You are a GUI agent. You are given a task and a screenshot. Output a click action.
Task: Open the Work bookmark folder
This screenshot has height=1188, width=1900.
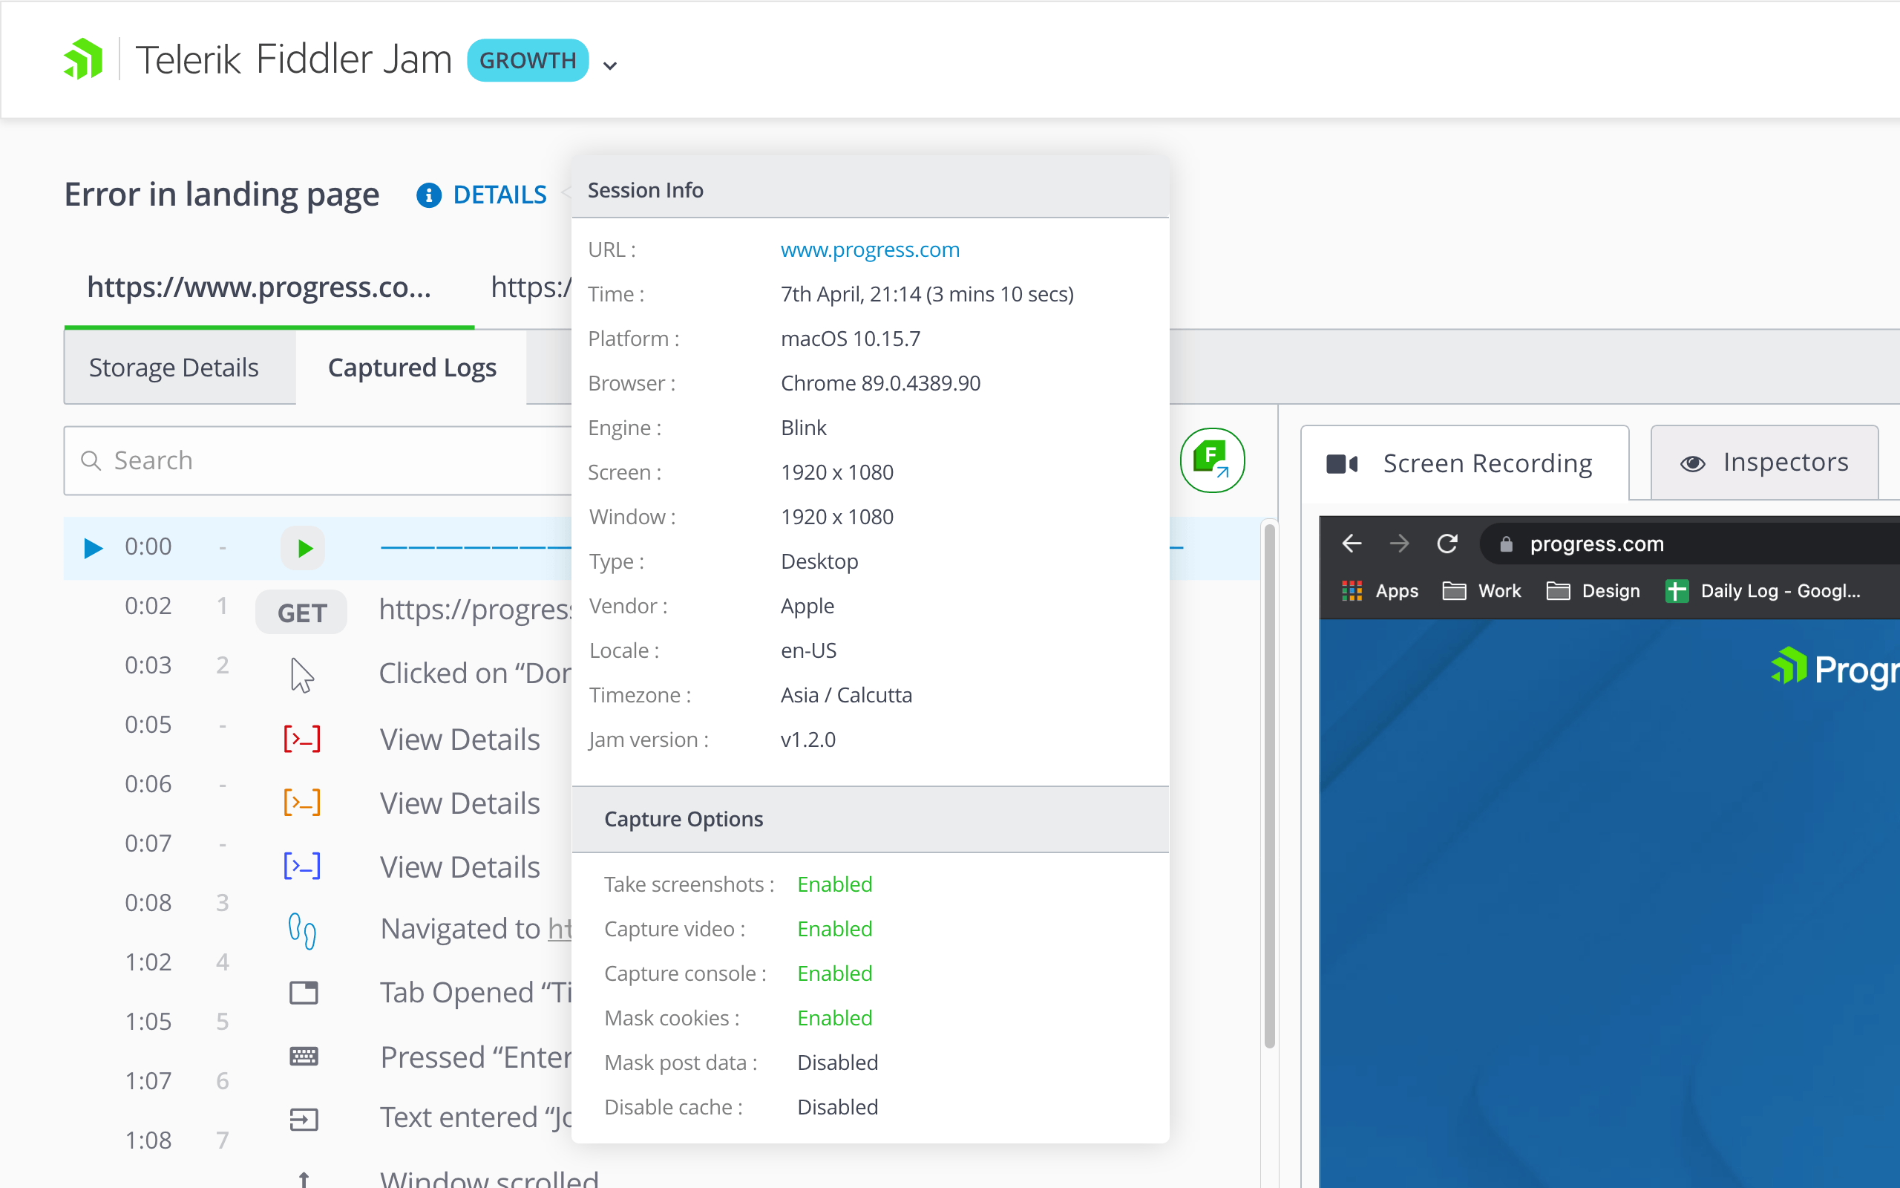pos(1481,591)
